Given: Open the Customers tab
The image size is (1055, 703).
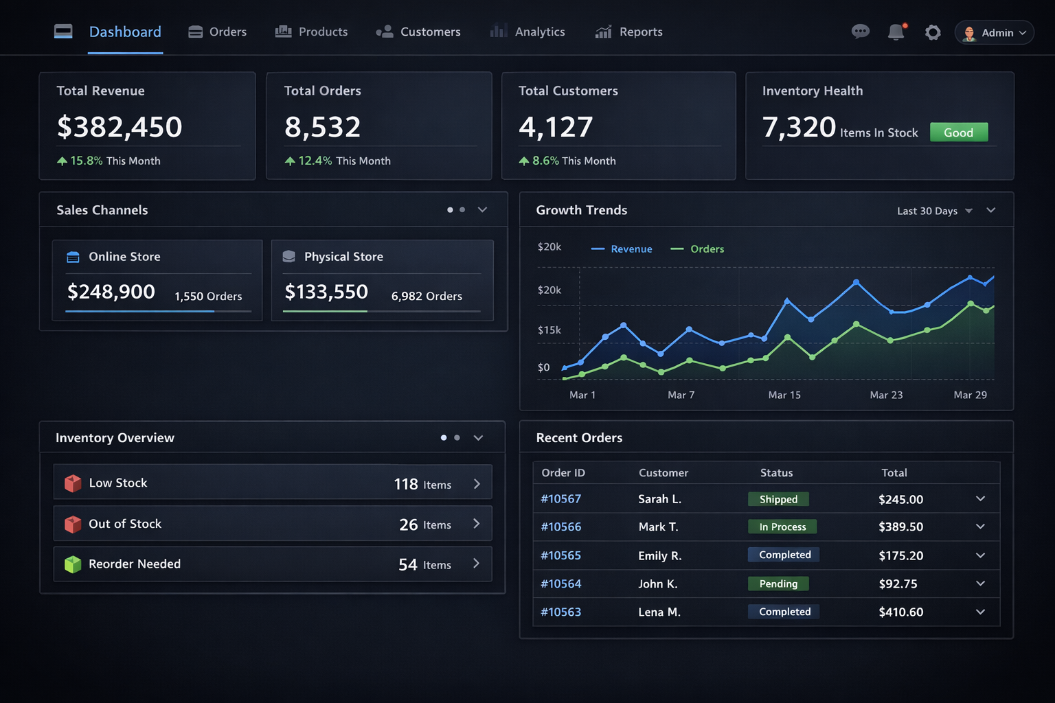Looking at the screenshot, I should coord(418,32).
